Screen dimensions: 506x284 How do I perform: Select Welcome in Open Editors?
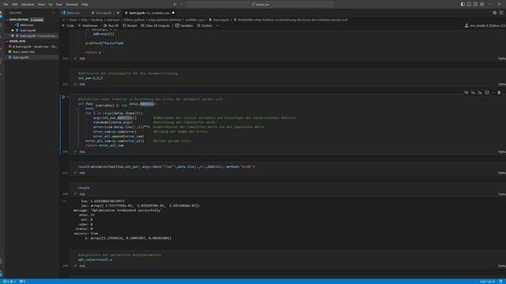point(26,24)
